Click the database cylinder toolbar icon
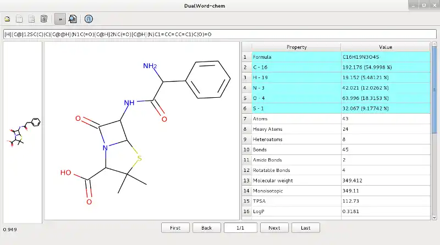 point(44,19)
